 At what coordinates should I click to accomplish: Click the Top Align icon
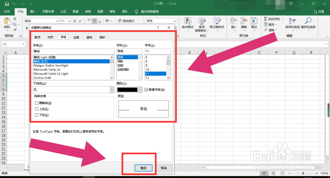tap(89, 21)
